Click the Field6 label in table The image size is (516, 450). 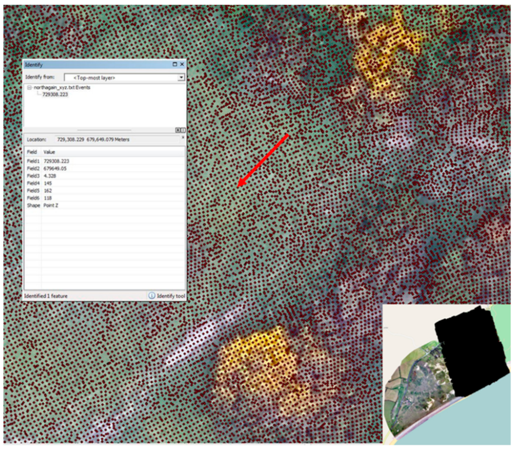click(x=33, y=198)
